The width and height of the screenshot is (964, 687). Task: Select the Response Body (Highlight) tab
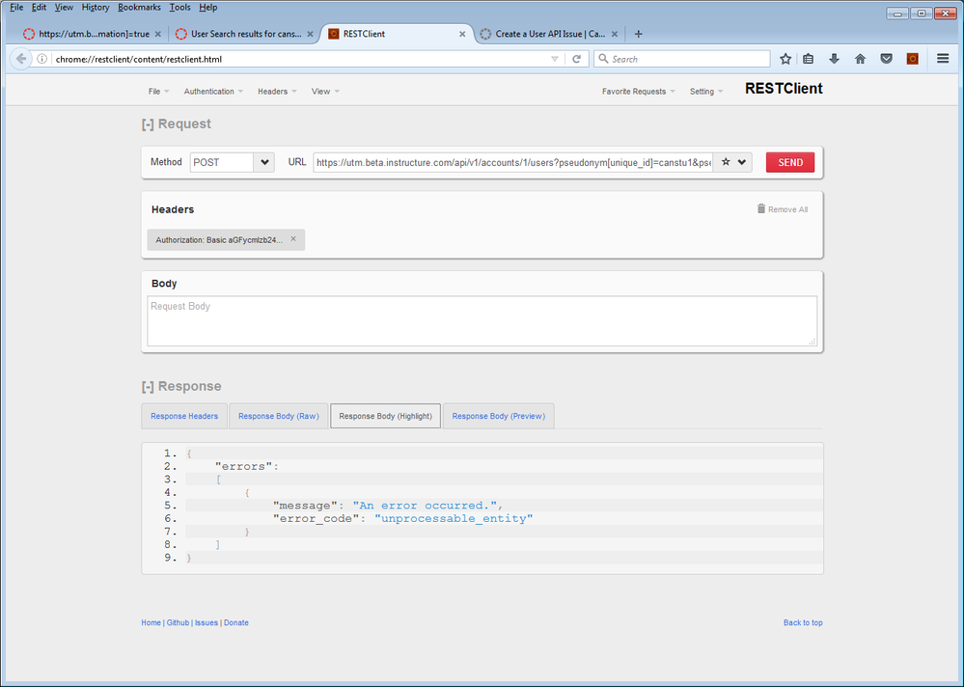tap(385, 416)
